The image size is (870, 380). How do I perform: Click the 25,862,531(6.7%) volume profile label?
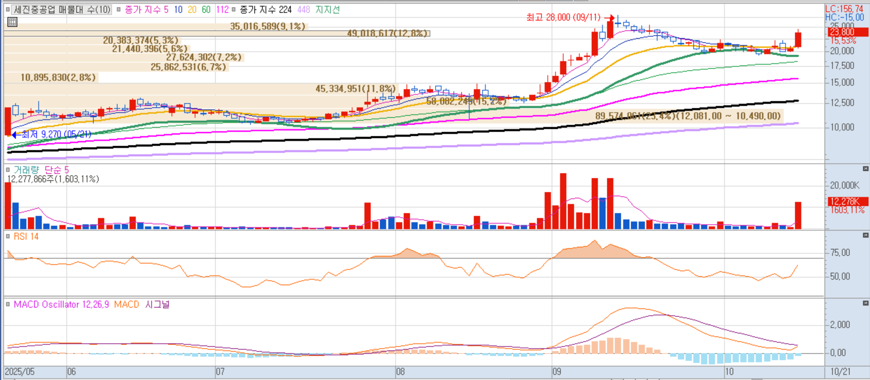tap(188, 67)
